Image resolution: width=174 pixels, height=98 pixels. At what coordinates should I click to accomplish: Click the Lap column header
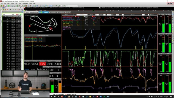pyautogui.click(x=4, y=14)
